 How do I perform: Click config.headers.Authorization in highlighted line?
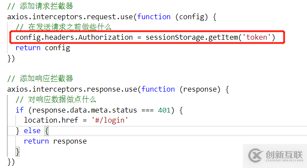click(74, 37)
